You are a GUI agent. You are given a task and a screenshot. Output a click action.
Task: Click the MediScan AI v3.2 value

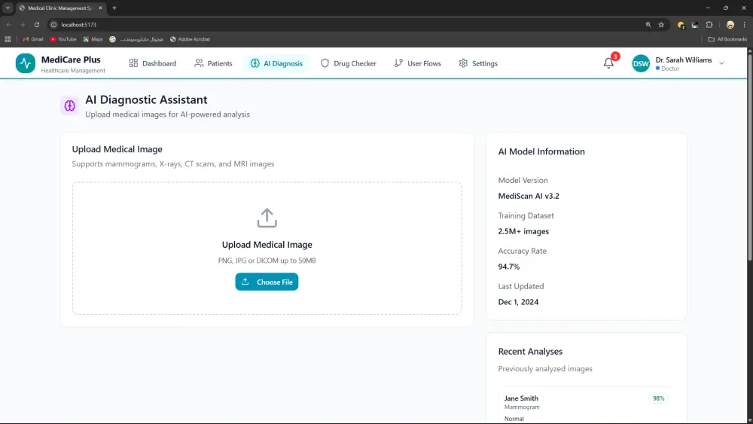(x=529, y=196)
